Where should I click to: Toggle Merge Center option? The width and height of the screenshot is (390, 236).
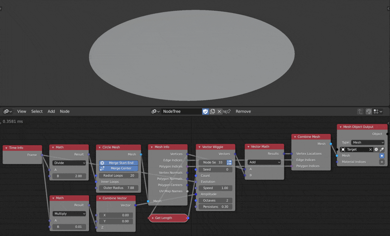119,168
